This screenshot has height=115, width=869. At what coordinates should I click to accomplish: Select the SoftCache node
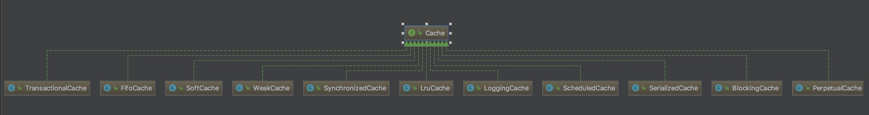tap(194, 88)
